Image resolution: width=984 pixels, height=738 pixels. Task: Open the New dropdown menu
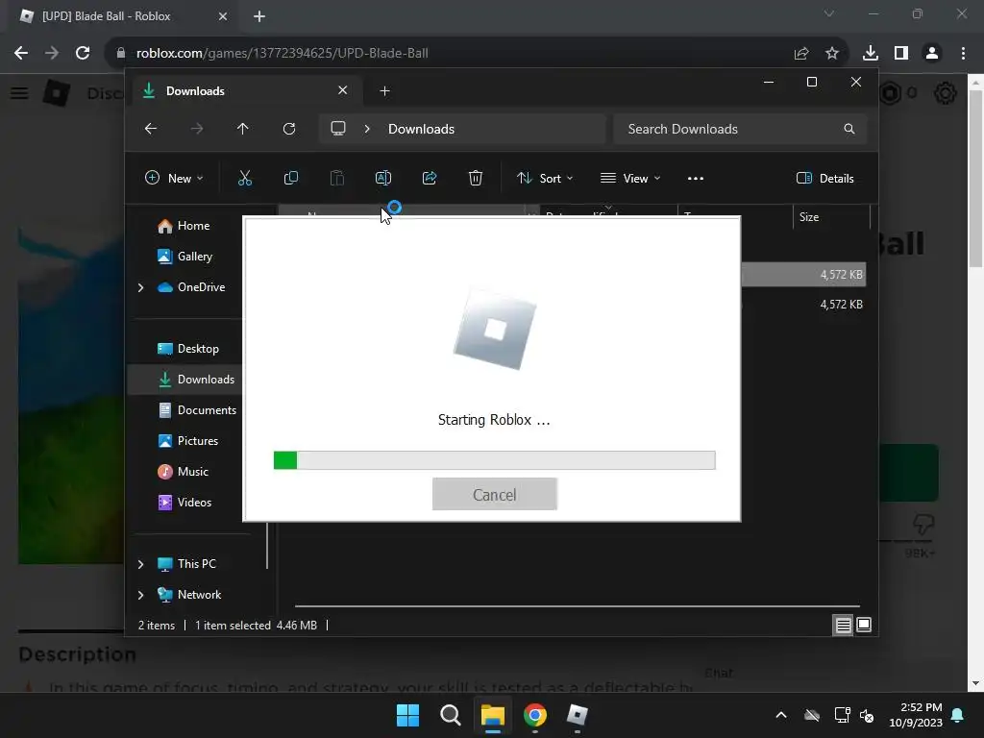(x=174, y=178)
